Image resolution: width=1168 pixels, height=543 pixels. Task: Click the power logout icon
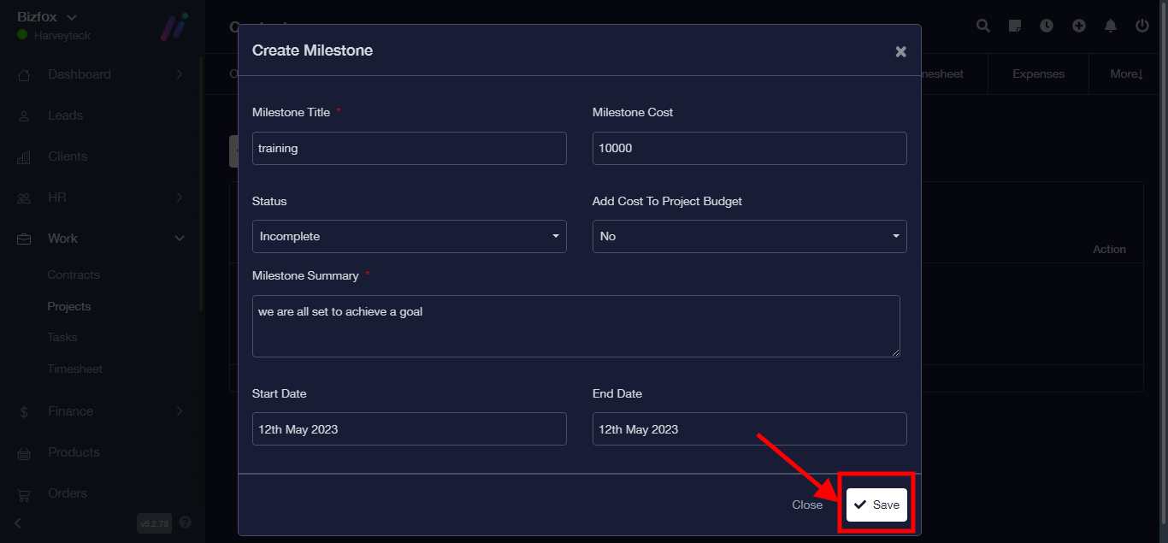pos(1142,26)
